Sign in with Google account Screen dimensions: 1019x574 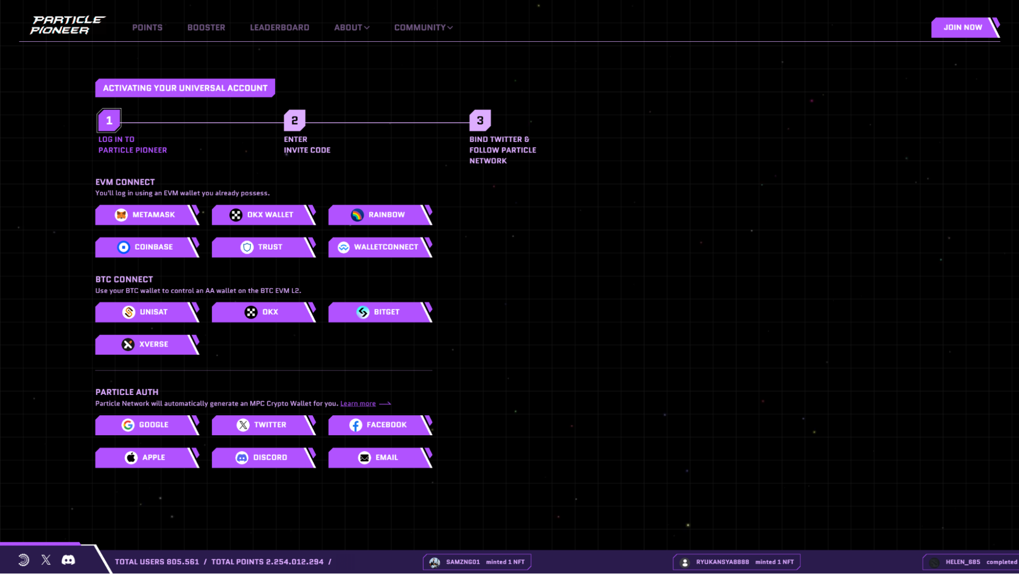(146, 425)
